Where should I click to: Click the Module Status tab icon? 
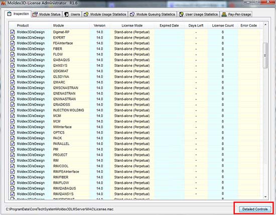point(35,15)
